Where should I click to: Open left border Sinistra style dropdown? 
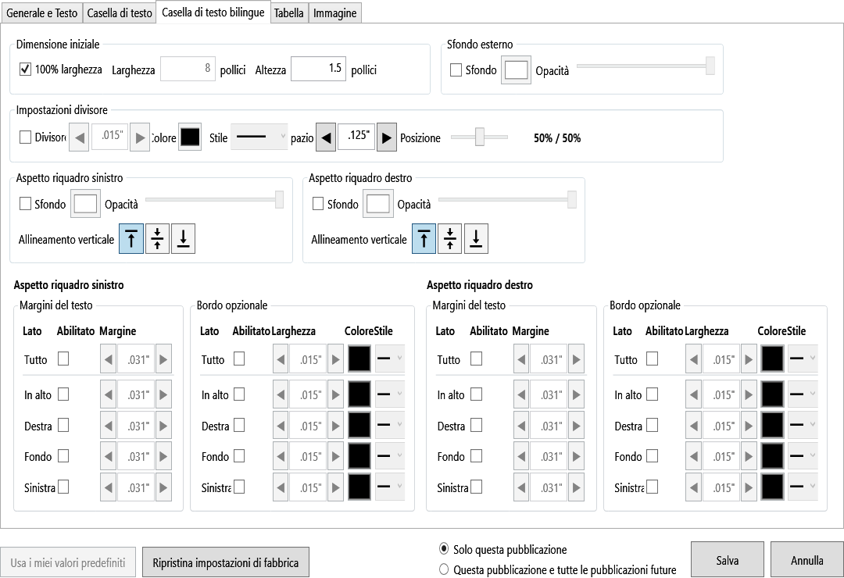click(390, 487)
